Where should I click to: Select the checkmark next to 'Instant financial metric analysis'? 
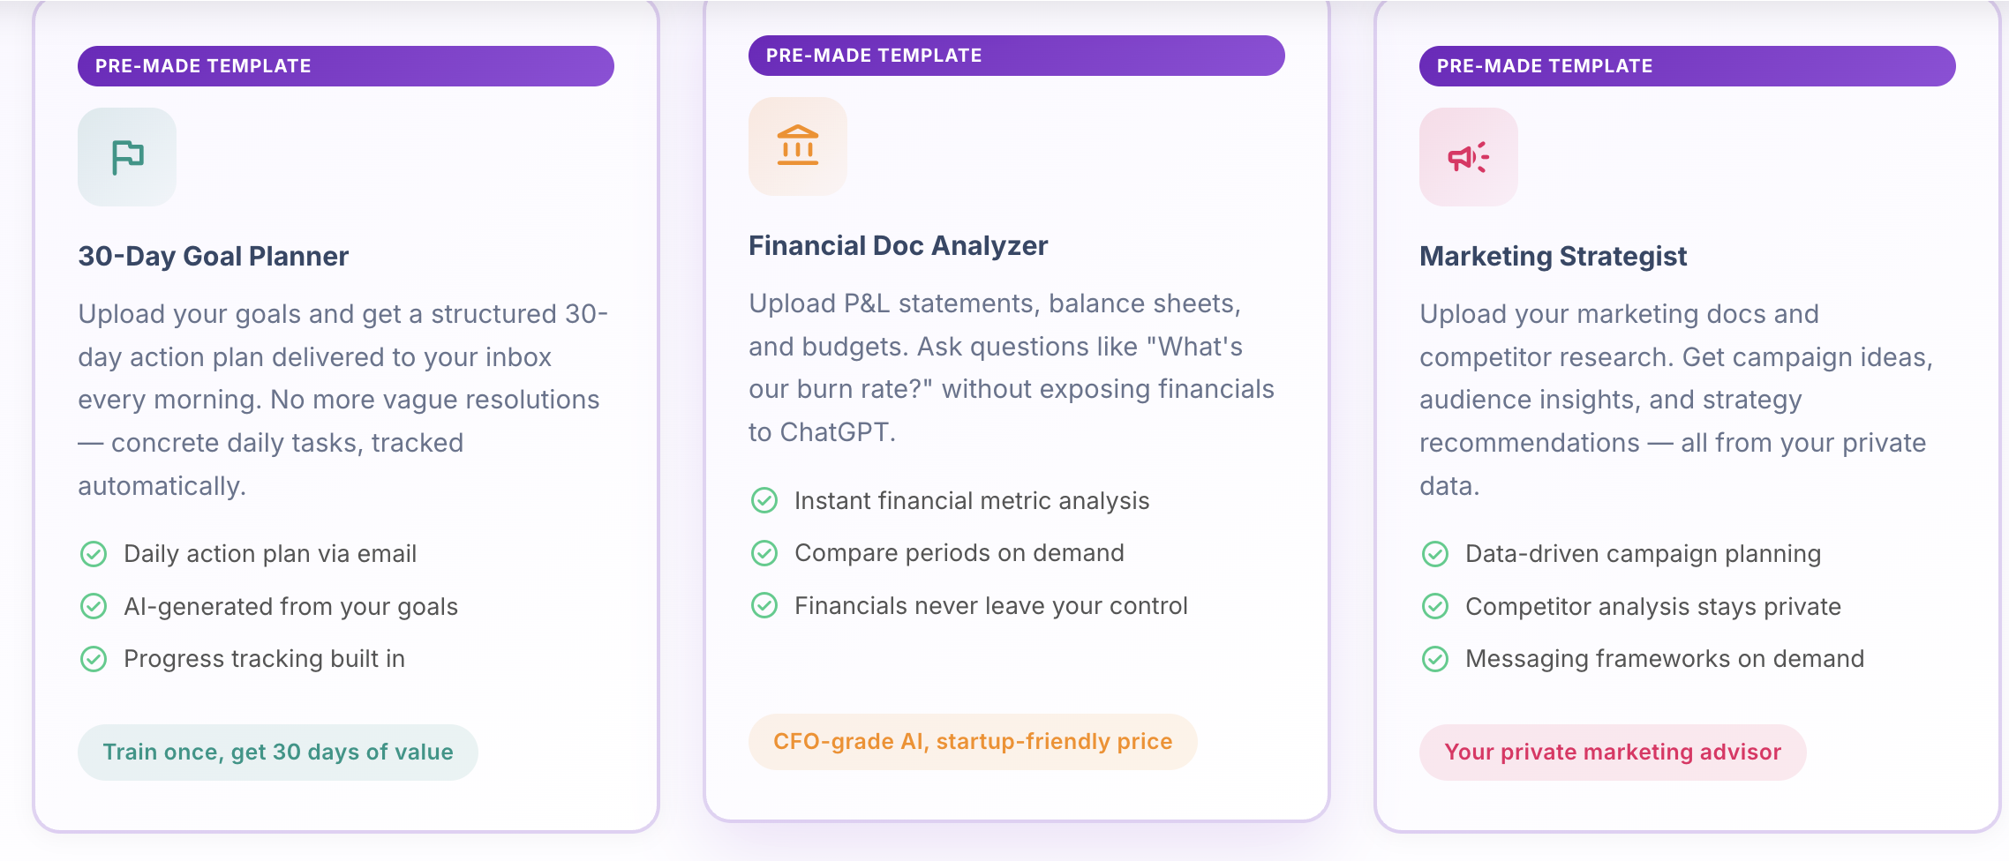764,500
